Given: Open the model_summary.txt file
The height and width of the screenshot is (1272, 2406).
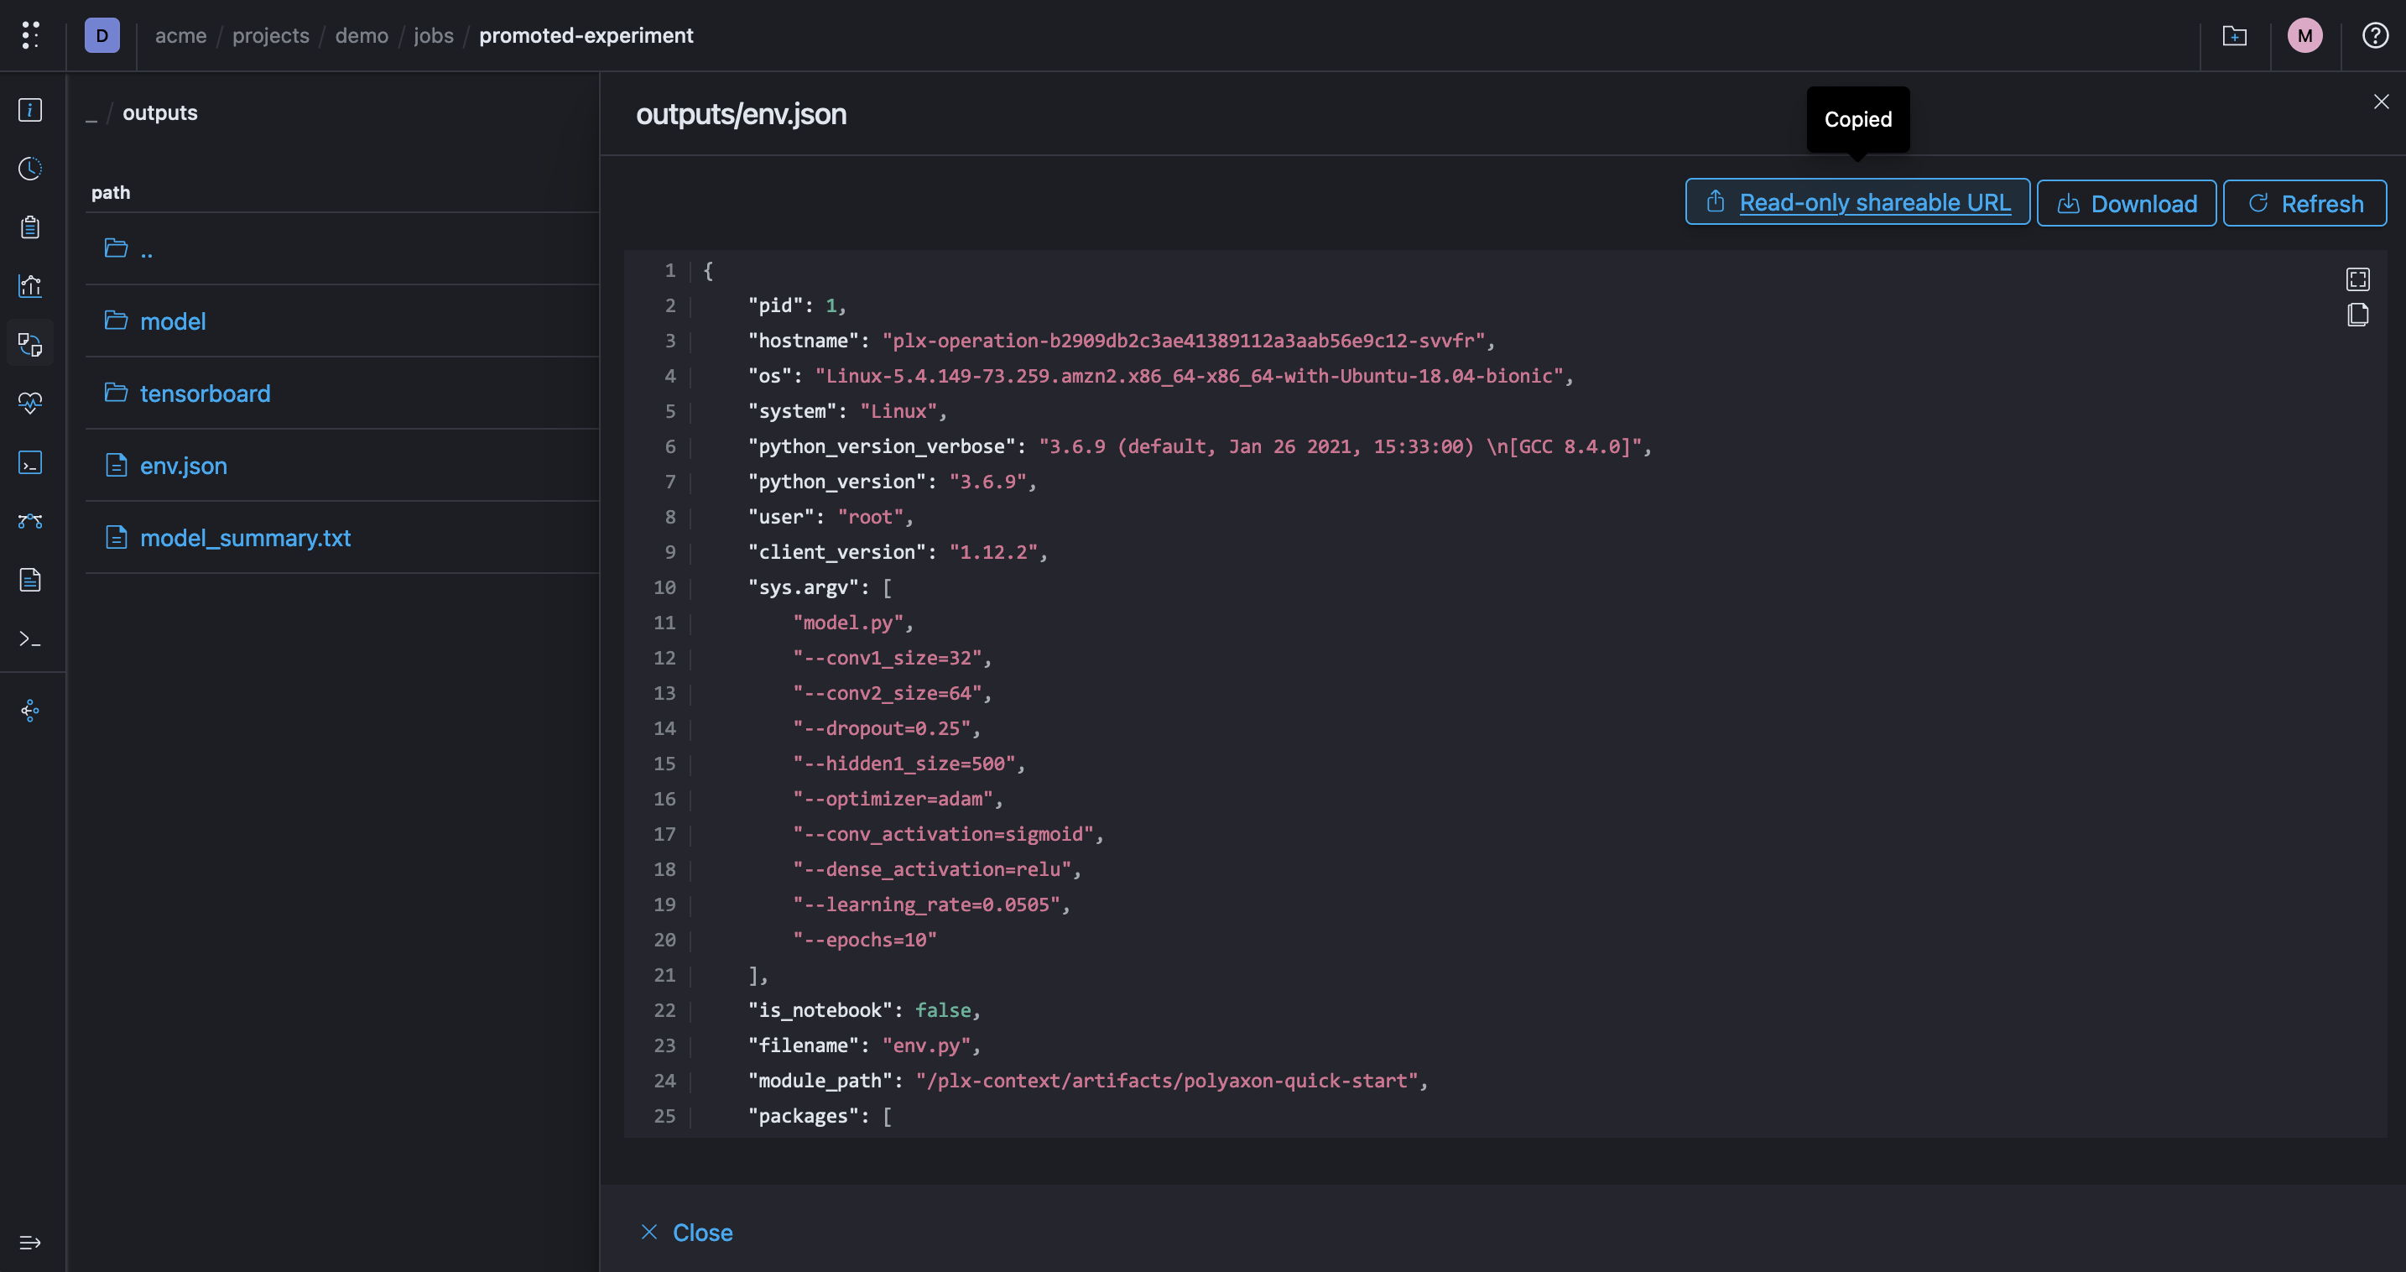Looking at the screenshot, I should point(246,537).
